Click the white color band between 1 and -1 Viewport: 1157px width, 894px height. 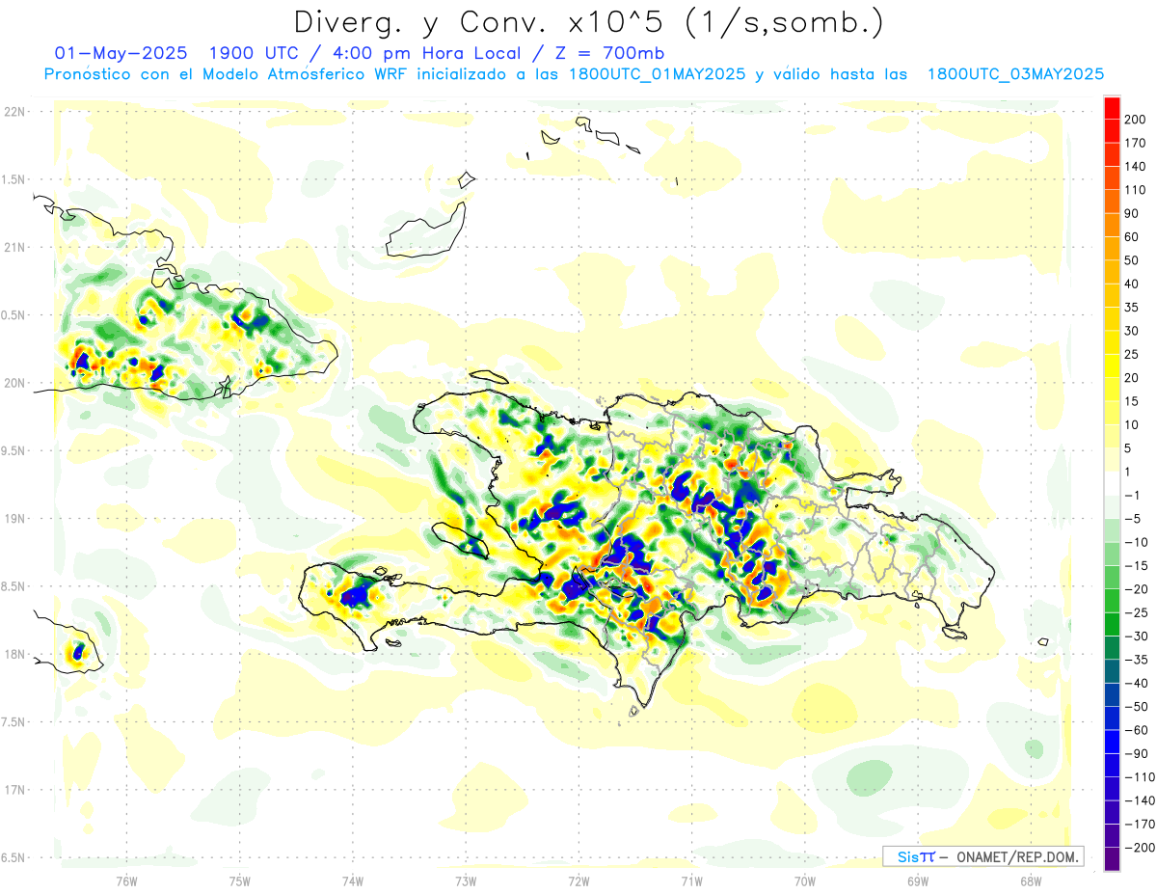tap(1112, 483)
